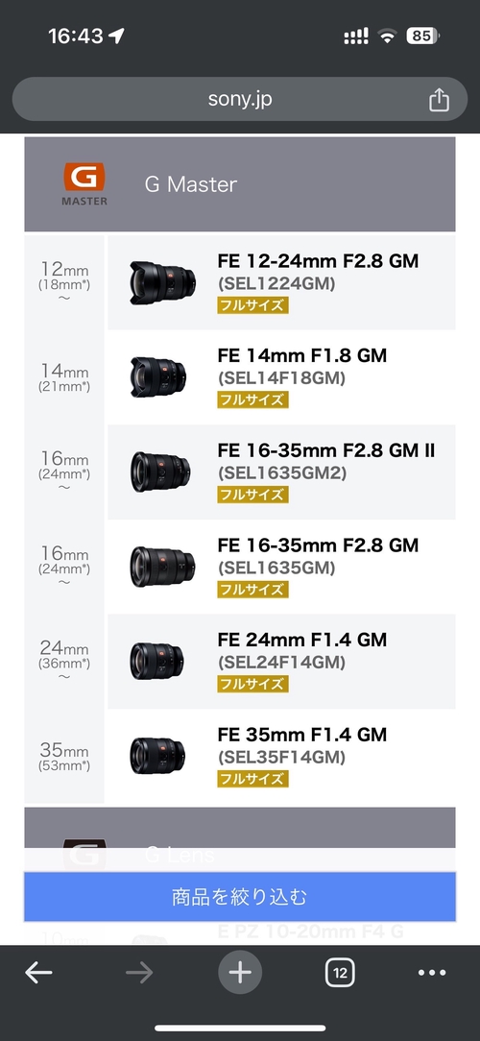Open FE 16-35mm F2.8 GM II link
The image size is (480, 1041).
coord(326,450)
